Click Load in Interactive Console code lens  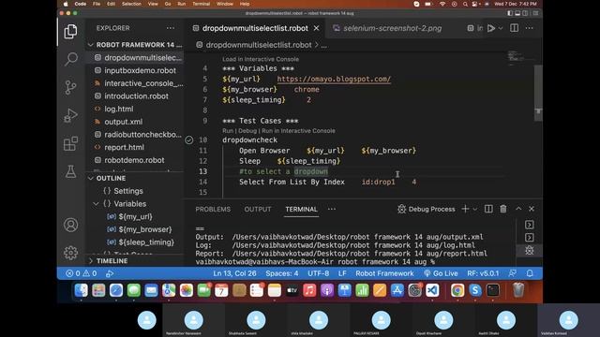click(261, 59)
